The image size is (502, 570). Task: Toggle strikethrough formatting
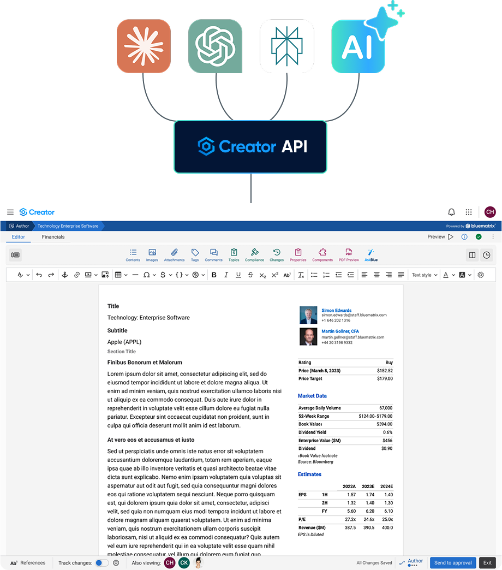(250, 275)
